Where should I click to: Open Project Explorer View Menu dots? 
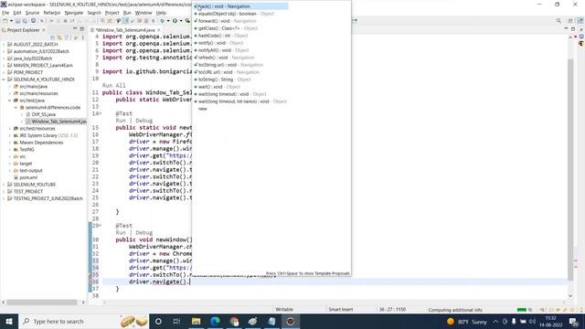[x=83, y=37]
